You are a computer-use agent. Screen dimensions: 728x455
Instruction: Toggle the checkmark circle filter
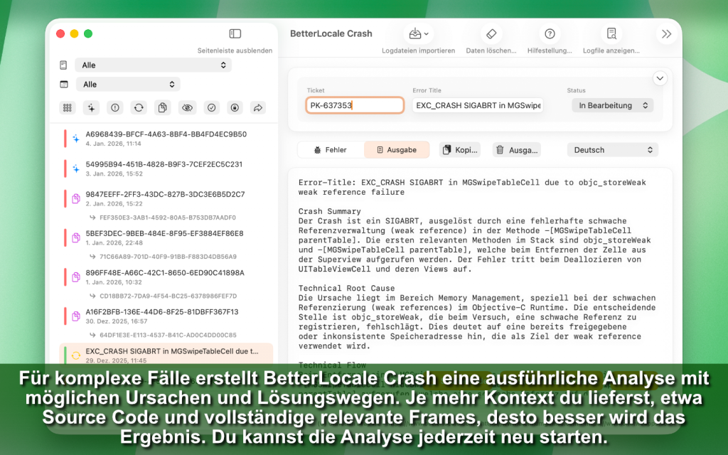click(x=211, y=107)
